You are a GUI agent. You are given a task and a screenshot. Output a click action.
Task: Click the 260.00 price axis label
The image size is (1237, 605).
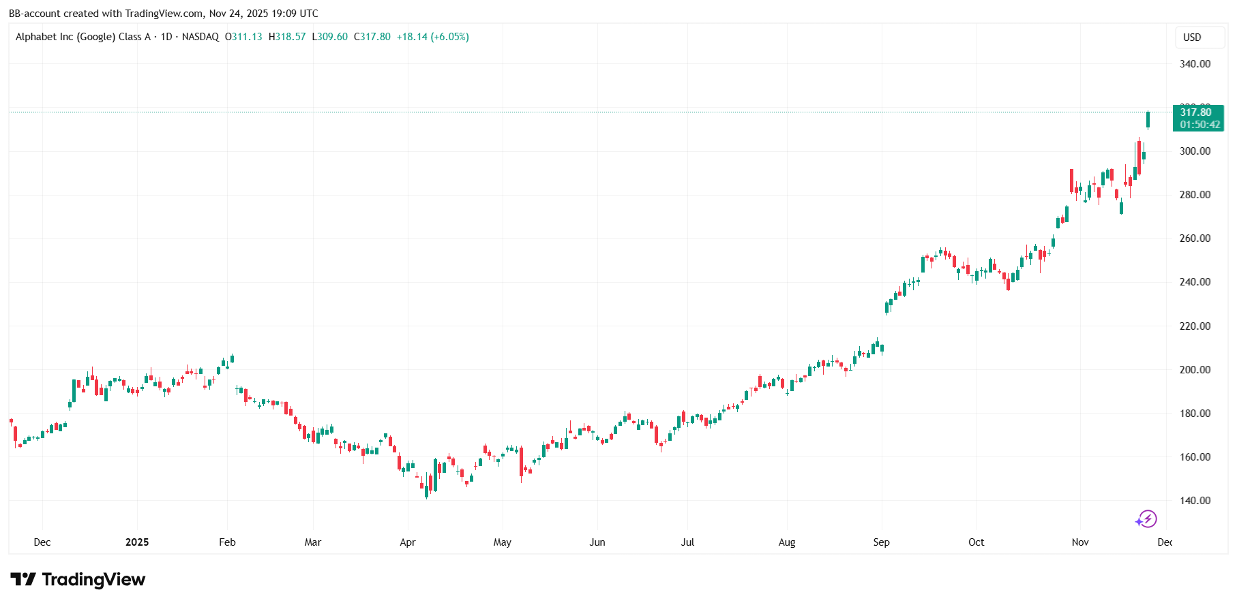1195,238
